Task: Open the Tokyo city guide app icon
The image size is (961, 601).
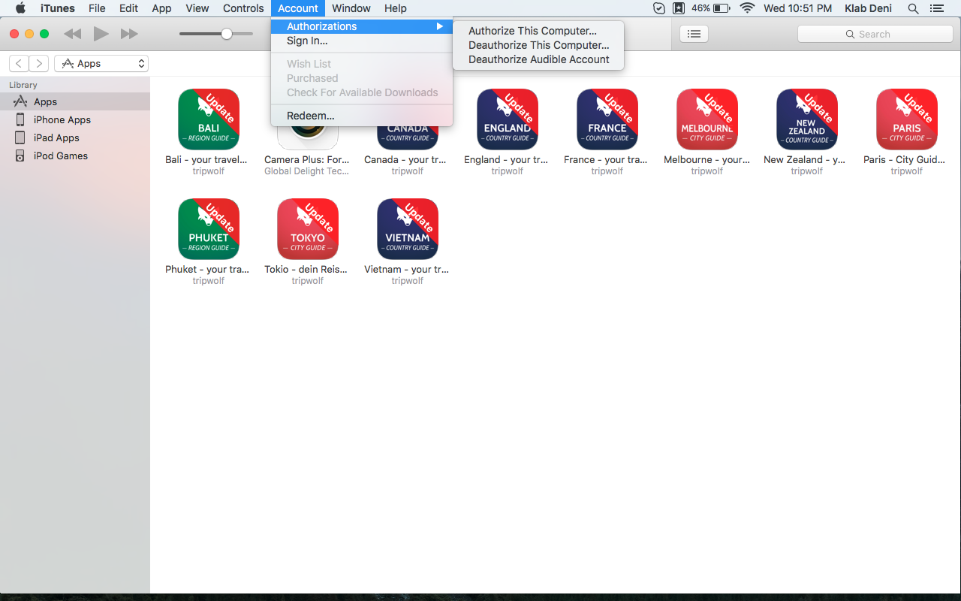Action: point(307,229)
